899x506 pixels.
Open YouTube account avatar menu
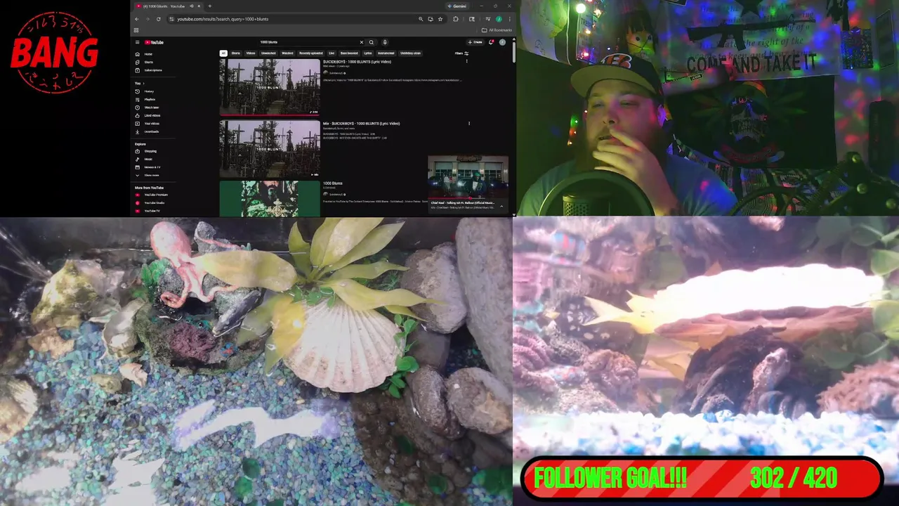tap(502, 42)
